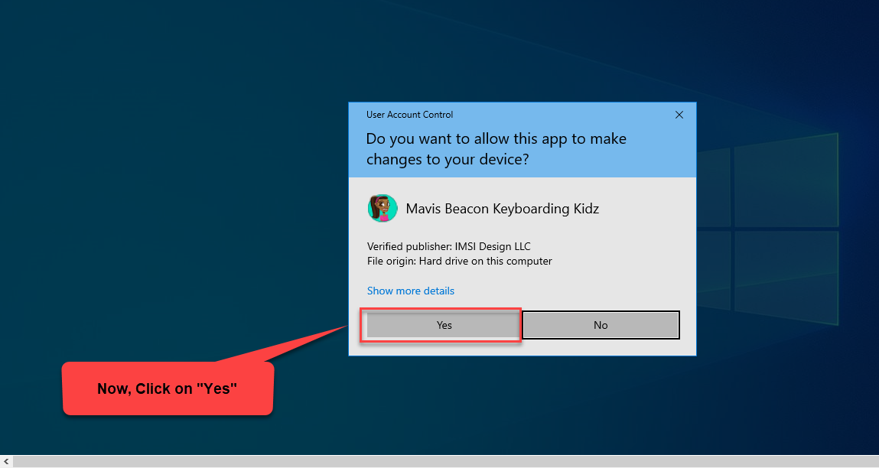Click the Mavis Beacon app icon
Screen dimensions: 879x468
pos(383,209)
